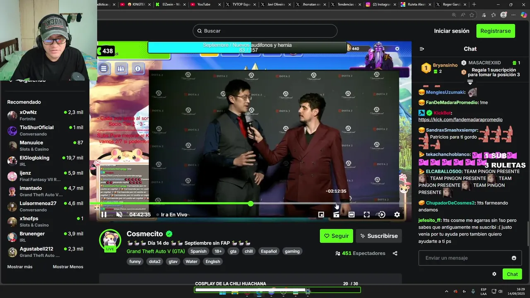The width and height of the screenshot is (530, 298).
Task: Click the microphone tray icon
Action: [x=473, y=291]
